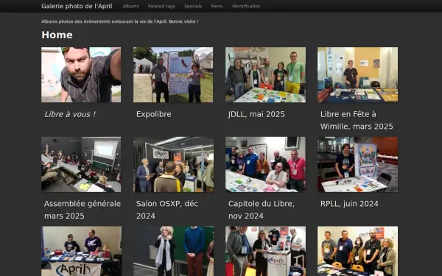
Task: Open the RPLL juin 2024 thumbnail
Action: [x=358, y=164]
